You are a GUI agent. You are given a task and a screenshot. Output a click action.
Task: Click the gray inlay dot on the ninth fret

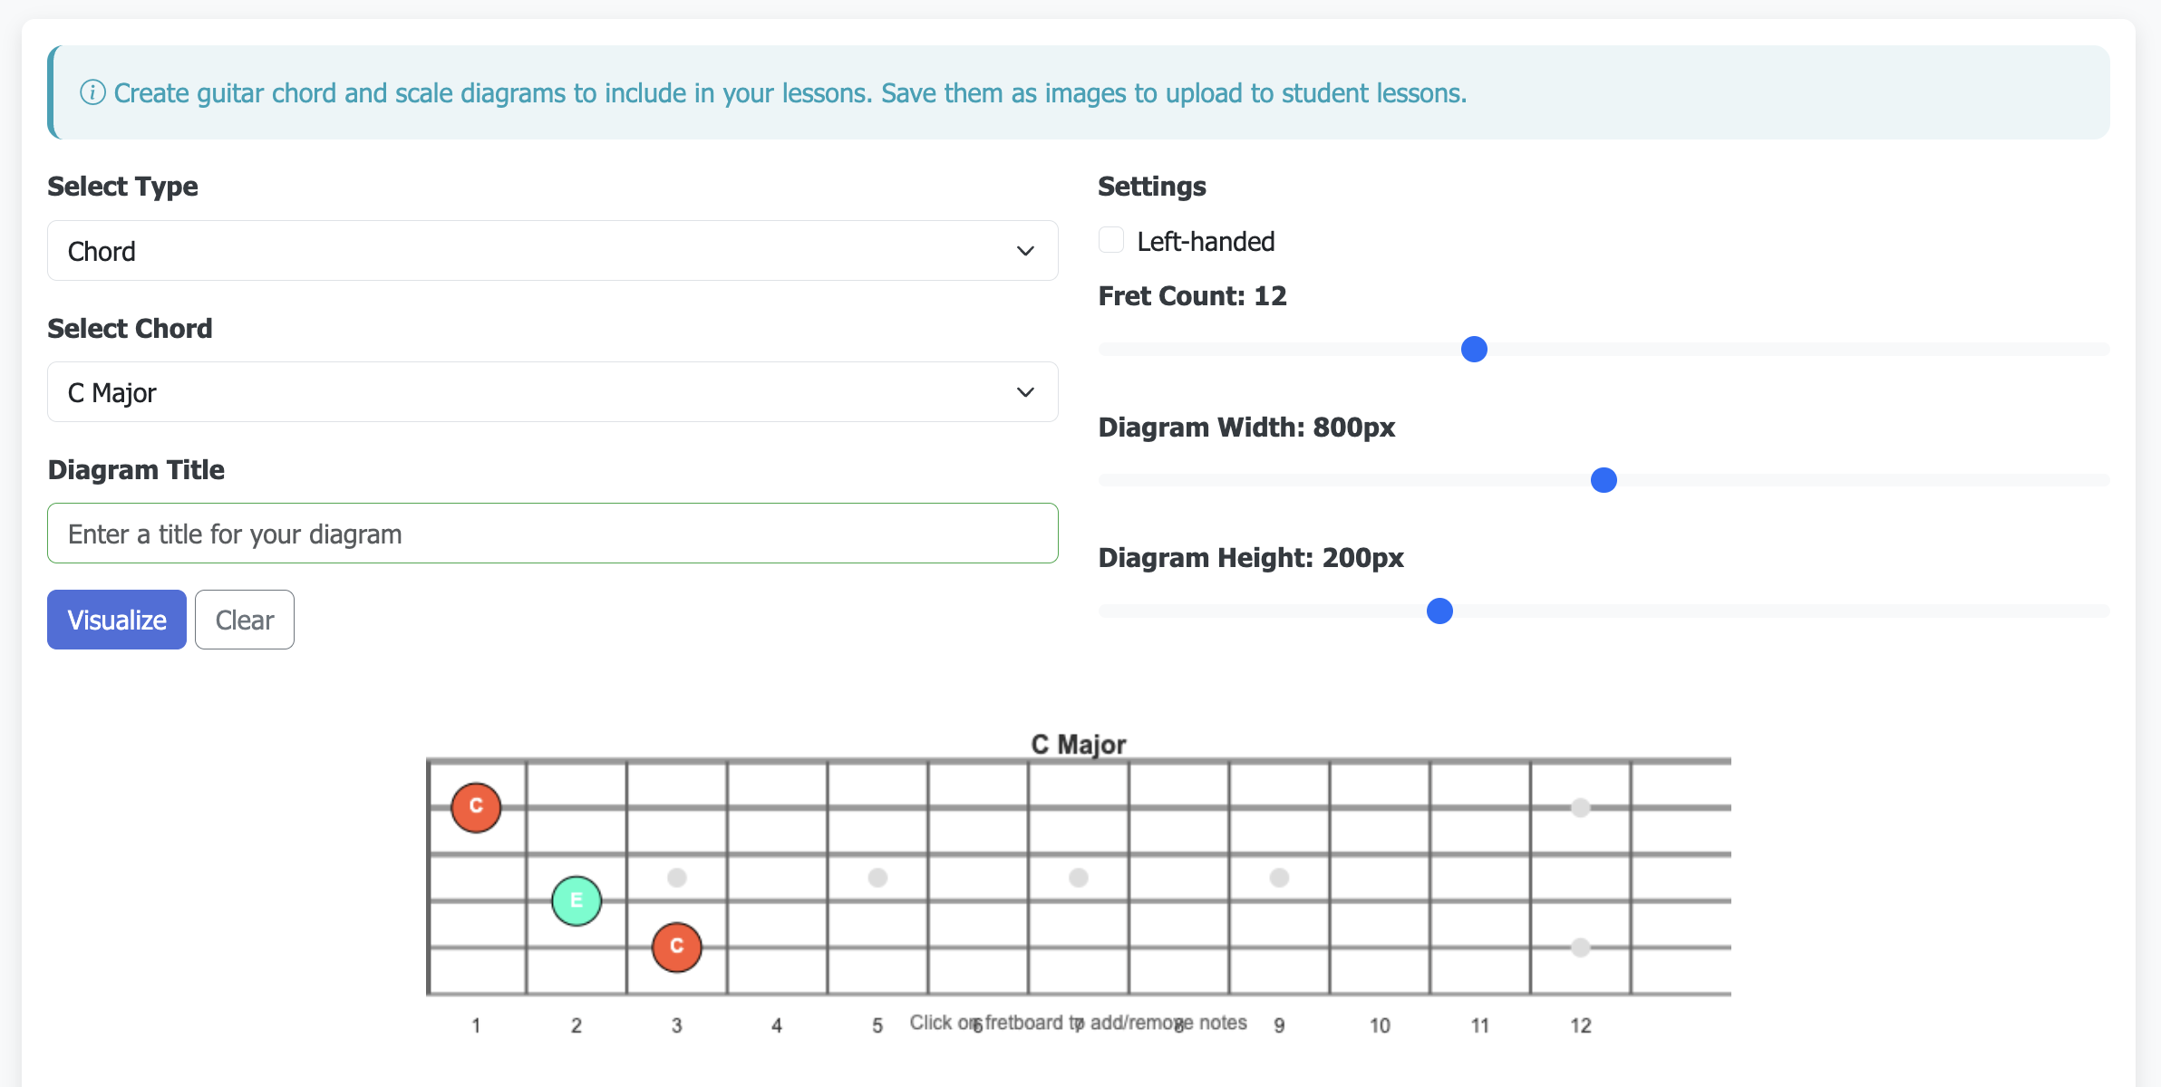coord(1279,877)
